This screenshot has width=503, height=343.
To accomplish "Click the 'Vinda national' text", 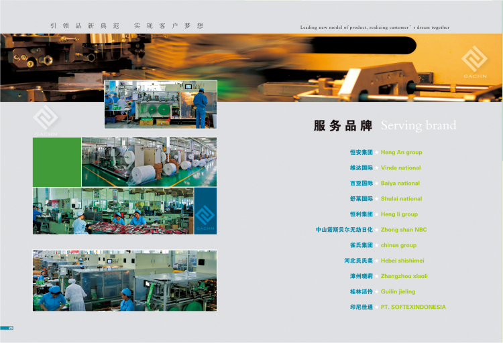I will (400, 167).
